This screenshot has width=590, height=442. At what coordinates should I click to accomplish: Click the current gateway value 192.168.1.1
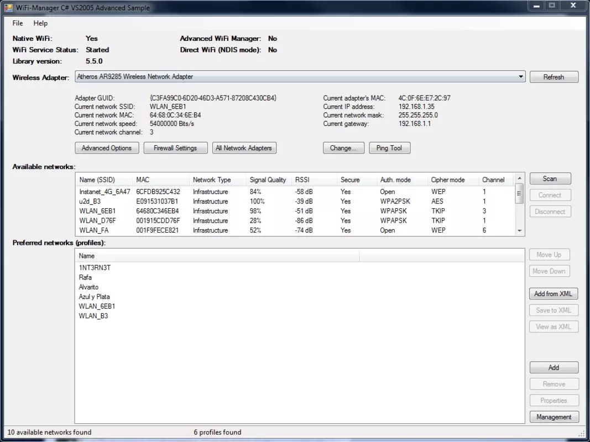tap(415, 124)
